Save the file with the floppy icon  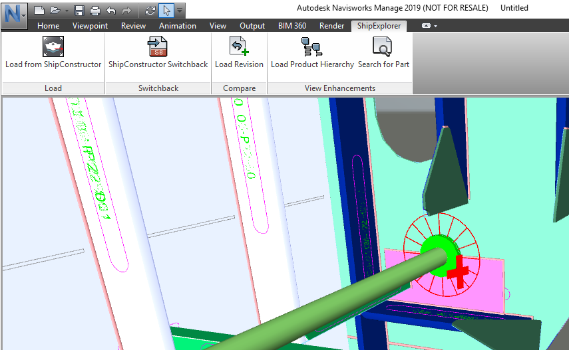click(x=79, y=11)
